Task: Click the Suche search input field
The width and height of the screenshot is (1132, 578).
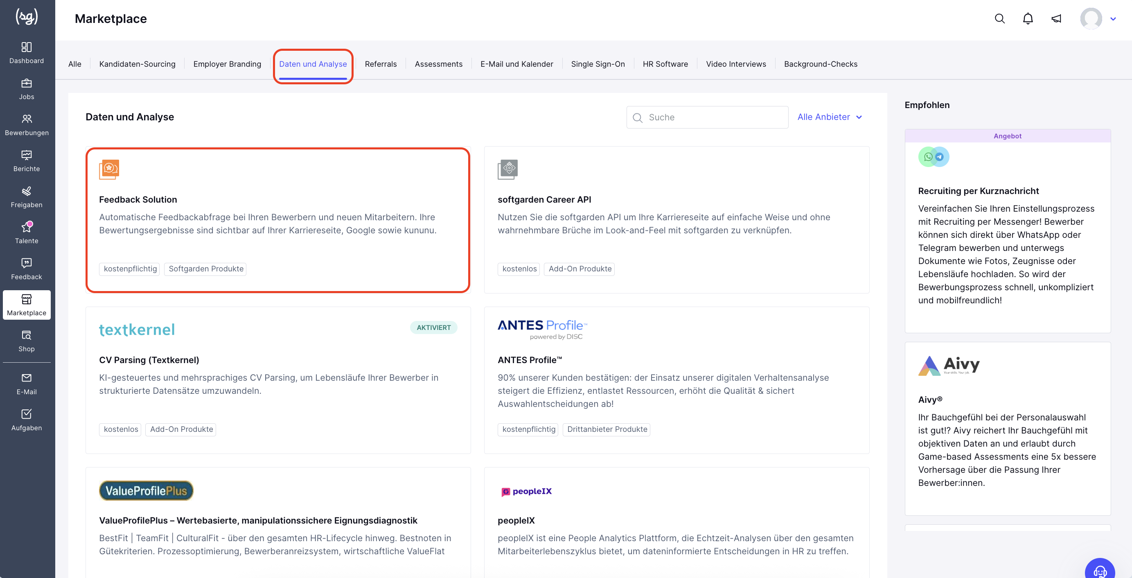Action: coord(707,117)
